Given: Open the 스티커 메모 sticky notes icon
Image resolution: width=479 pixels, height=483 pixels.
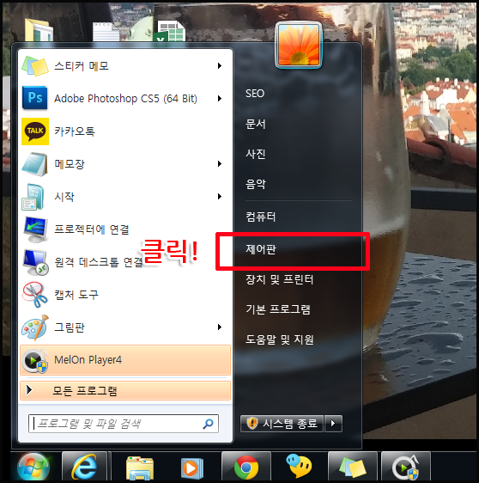Looking at the screenshot, I should coord(34,66).
